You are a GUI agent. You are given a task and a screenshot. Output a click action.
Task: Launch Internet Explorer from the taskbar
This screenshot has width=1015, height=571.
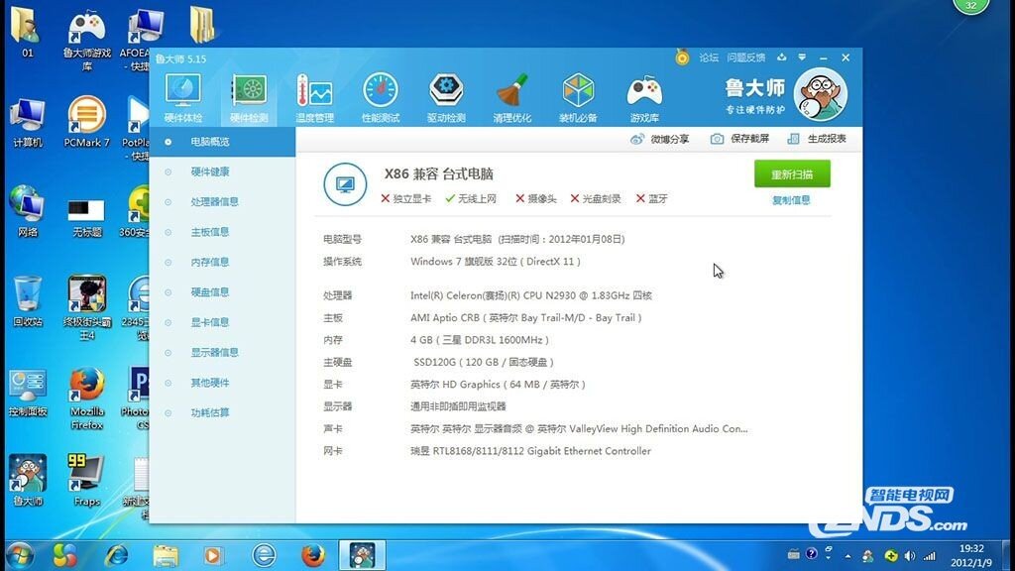[117, 555]
